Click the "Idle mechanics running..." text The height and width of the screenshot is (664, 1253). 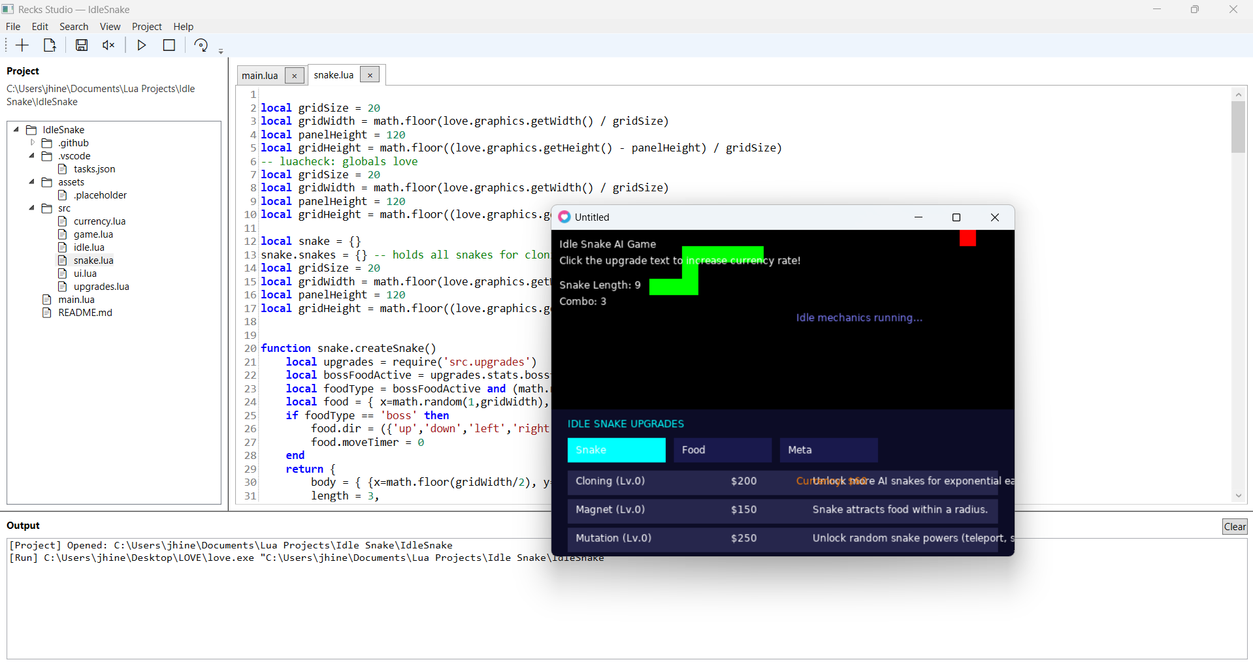coord(859,318)
